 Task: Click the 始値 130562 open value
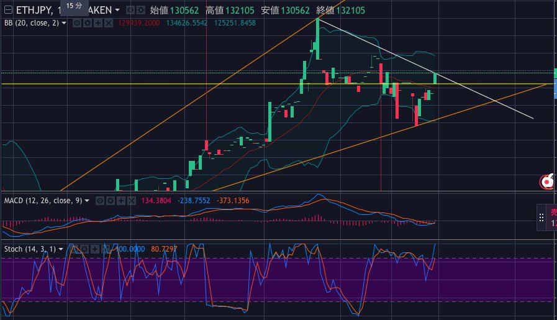[x=174, y=11]
